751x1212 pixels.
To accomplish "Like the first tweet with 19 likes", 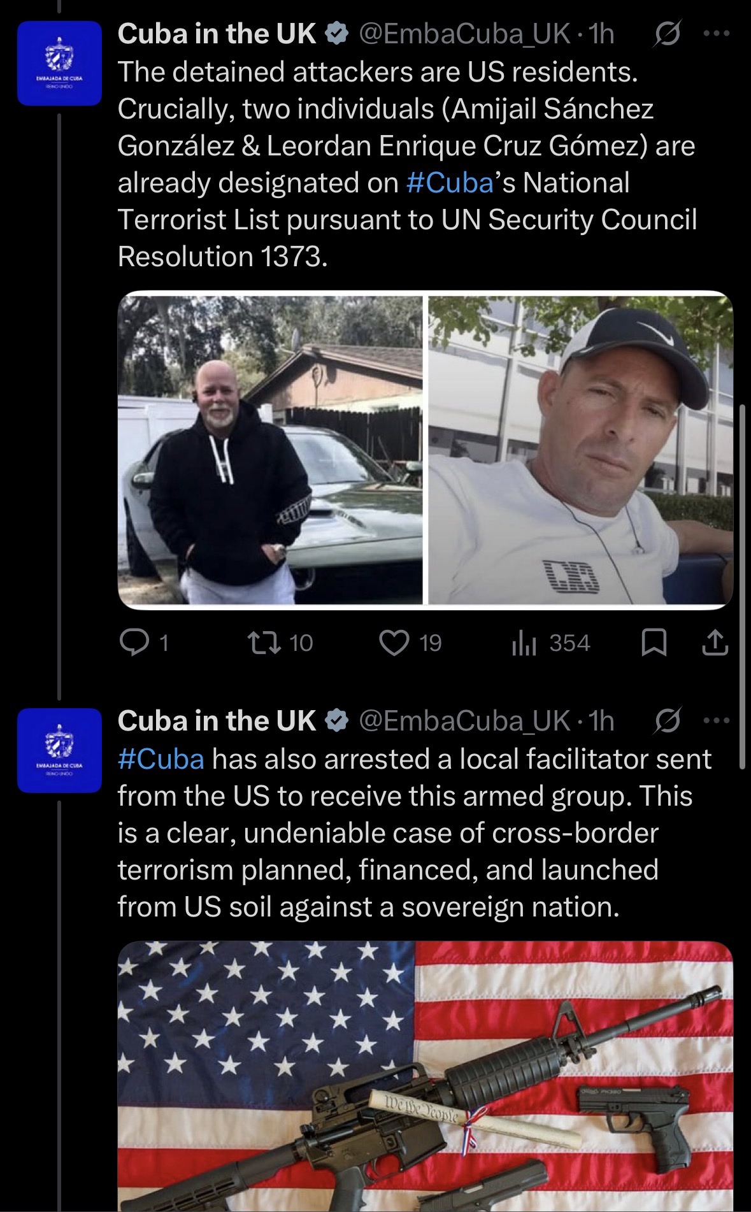I will (x=395, y=643).
